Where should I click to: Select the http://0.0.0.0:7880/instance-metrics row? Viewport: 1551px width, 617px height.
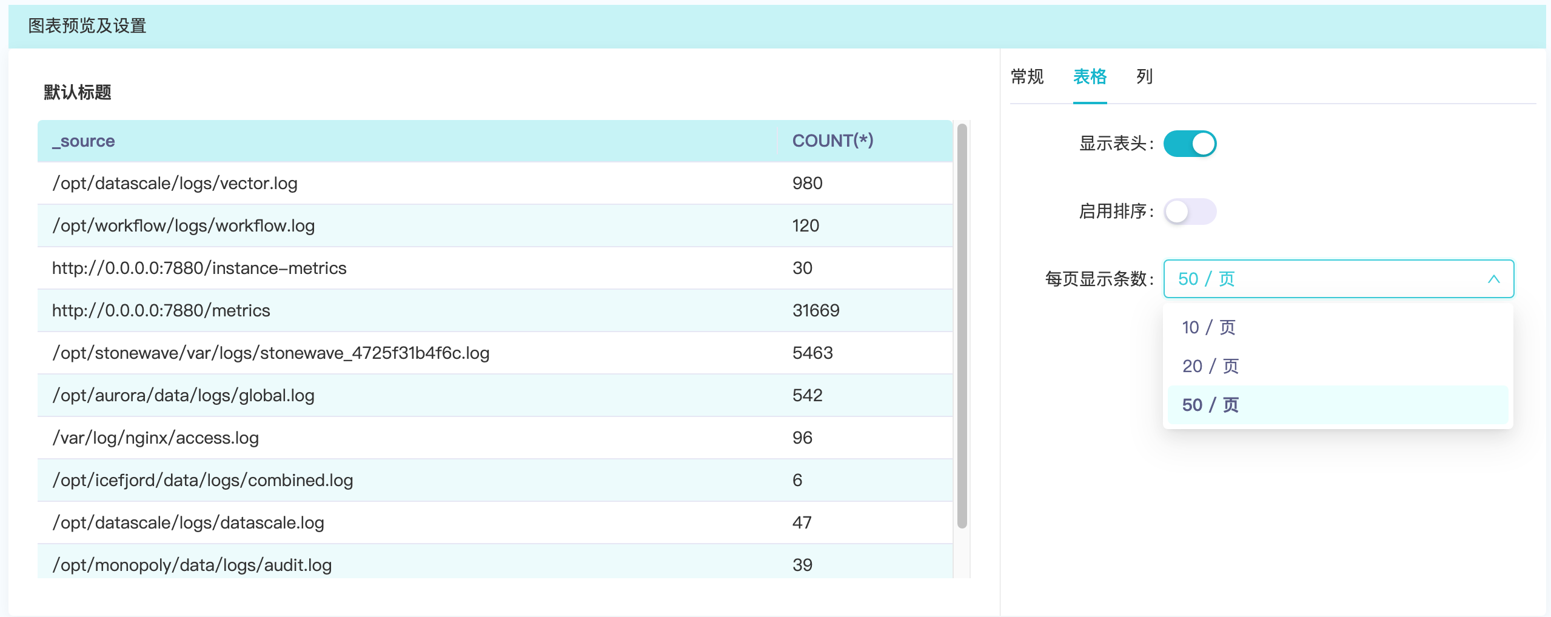(495, 268)
